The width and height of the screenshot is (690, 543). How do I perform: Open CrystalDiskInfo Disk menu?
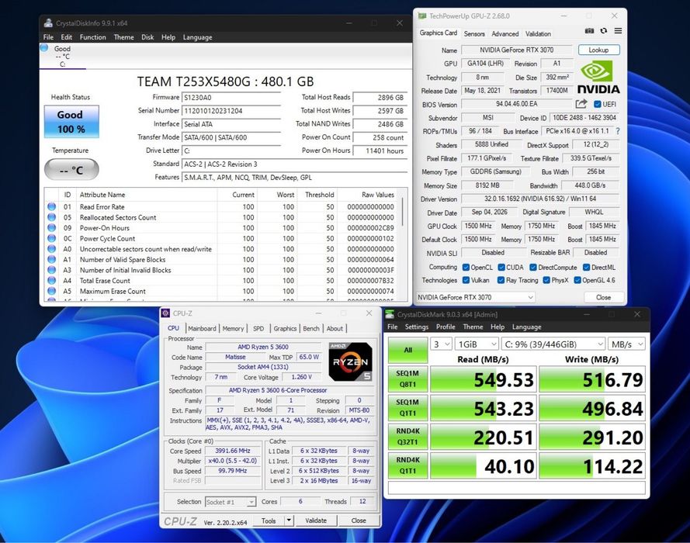tap(147, 37)
